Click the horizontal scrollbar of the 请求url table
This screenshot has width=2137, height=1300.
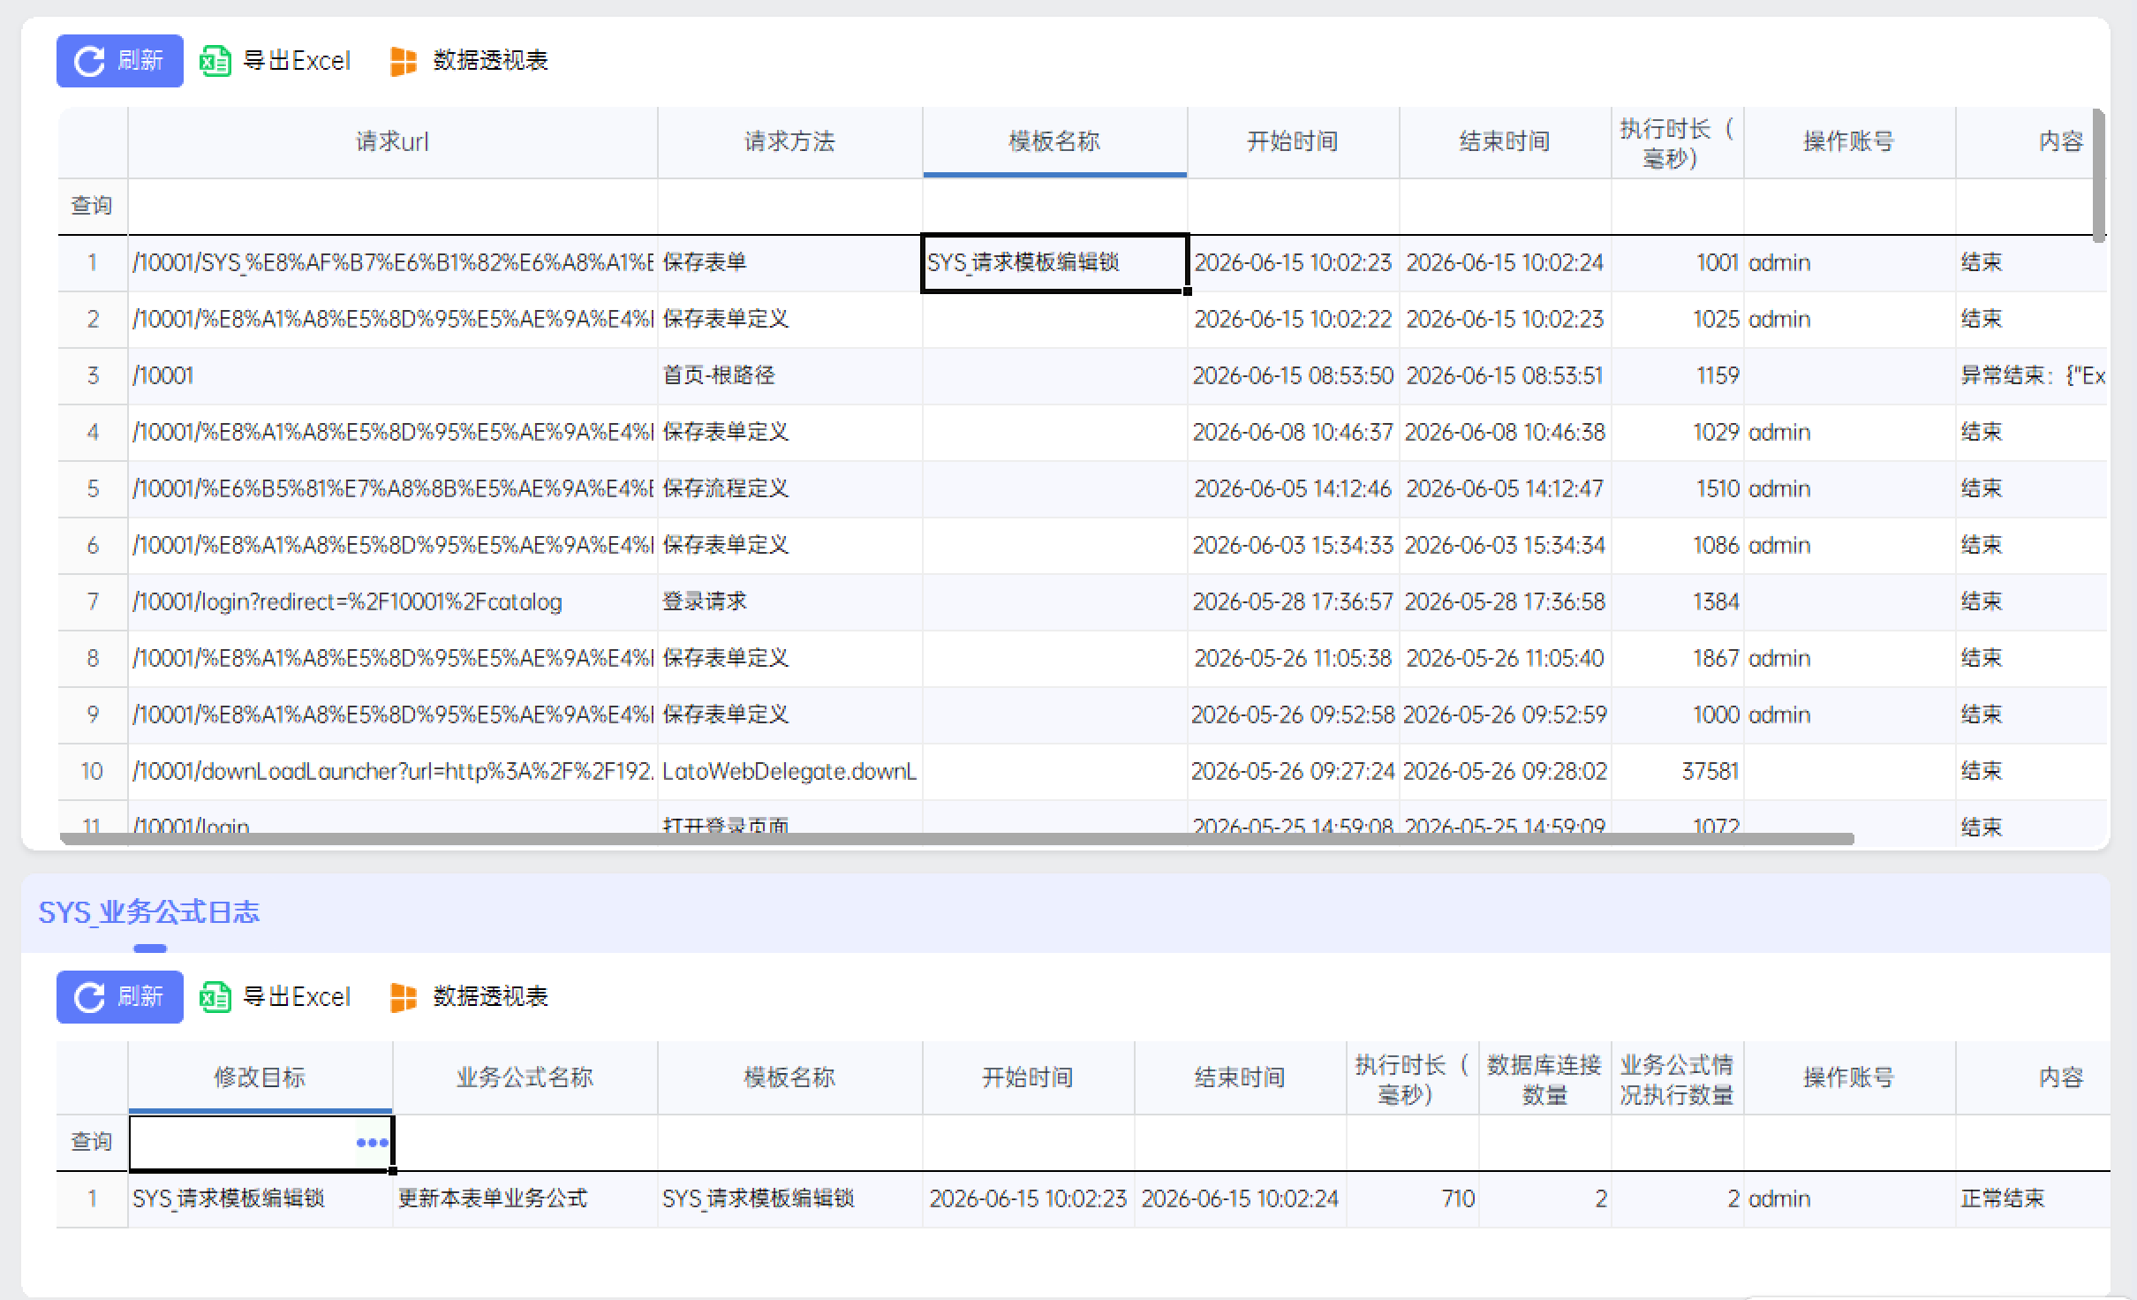956,839
